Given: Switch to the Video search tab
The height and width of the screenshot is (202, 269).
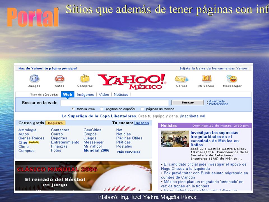Looking at the screenshot, I should pos(104,95).
